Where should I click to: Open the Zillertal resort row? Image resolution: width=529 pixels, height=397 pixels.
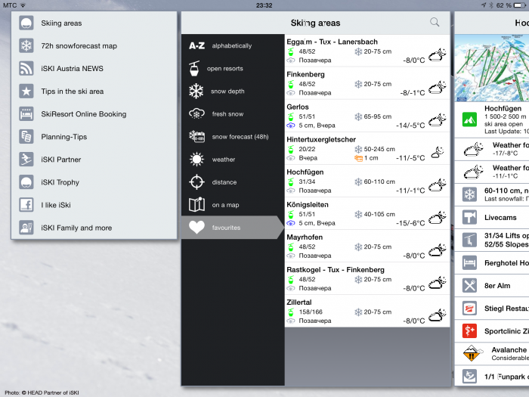pyautogui.click(x=367, y=311)
